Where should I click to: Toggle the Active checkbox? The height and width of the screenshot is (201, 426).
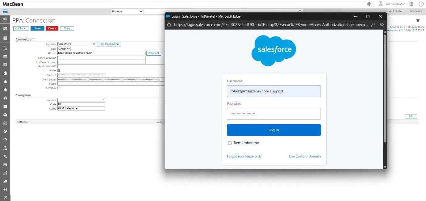(x=59, y=71)
